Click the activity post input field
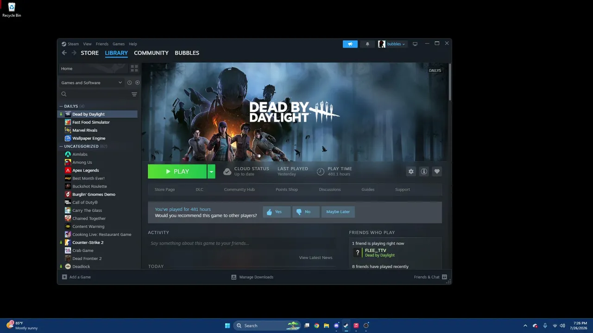The width and height of the screenshot is (593, 333). pos(242,243)
